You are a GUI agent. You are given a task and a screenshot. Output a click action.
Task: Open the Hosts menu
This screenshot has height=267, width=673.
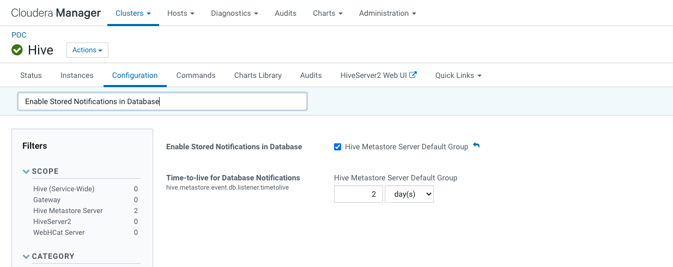(x=181, y=13)
